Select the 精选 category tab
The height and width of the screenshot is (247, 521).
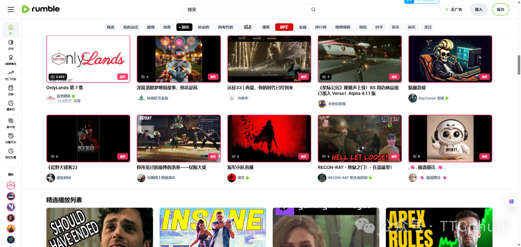tap(110, 27)
